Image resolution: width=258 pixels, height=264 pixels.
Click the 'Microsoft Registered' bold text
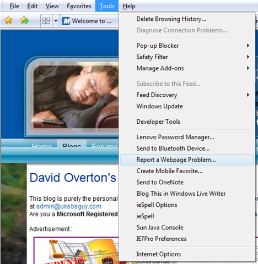point(87,214)
